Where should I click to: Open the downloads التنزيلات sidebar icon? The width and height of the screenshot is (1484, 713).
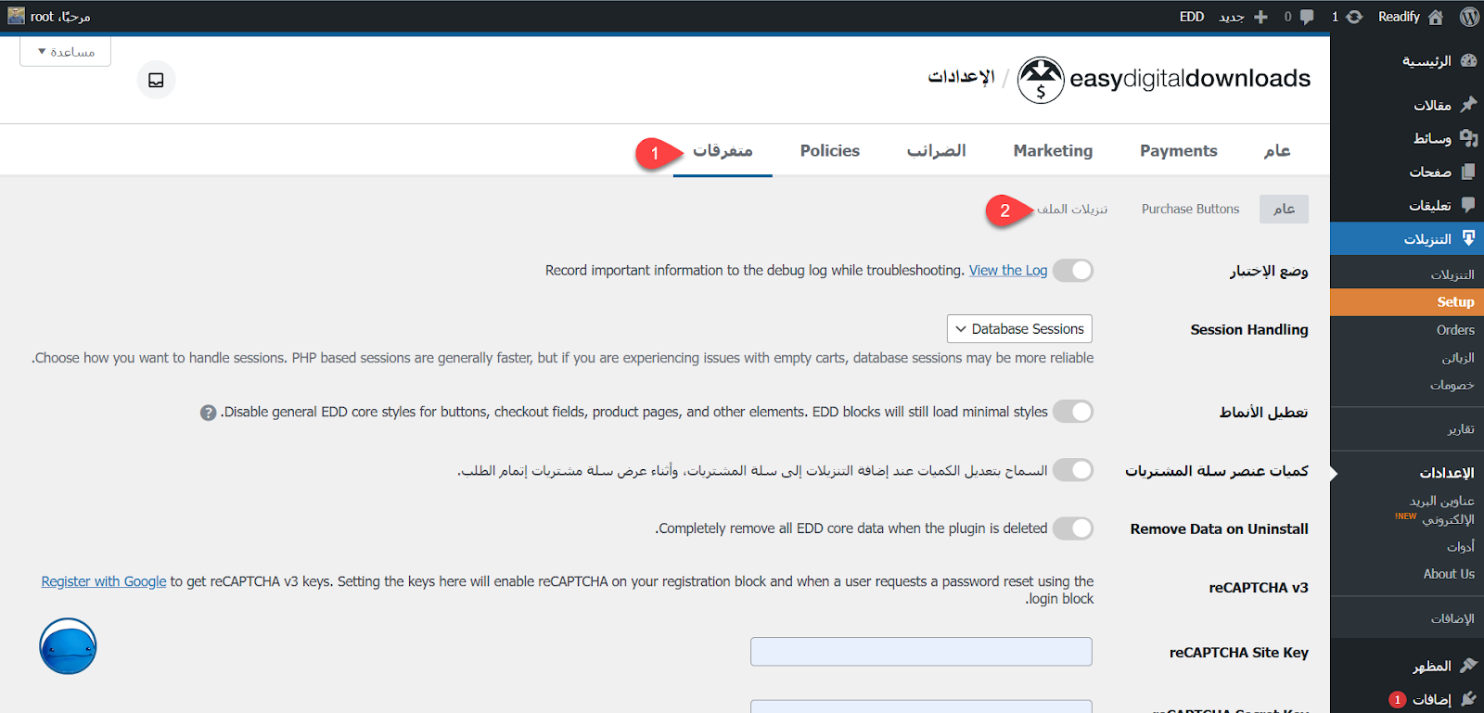pos(1468,238)
